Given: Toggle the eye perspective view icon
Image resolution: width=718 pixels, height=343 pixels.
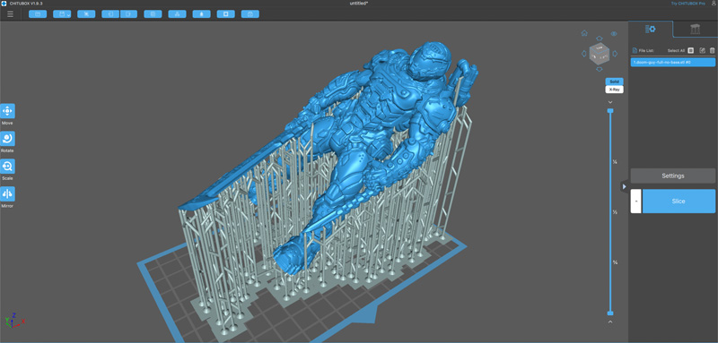Looking at the screenshot, I should click(614, 33).
